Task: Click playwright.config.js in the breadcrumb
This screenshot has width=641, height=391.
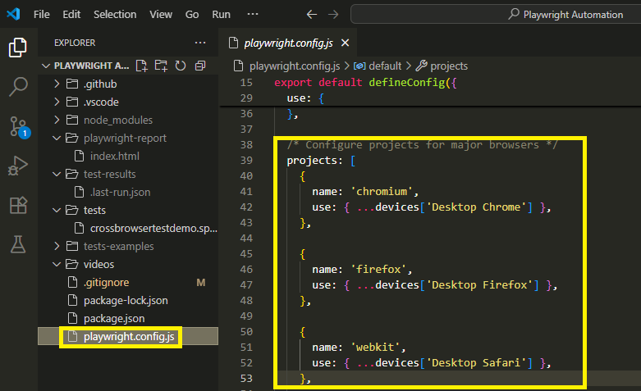Action: pos(295,66)
